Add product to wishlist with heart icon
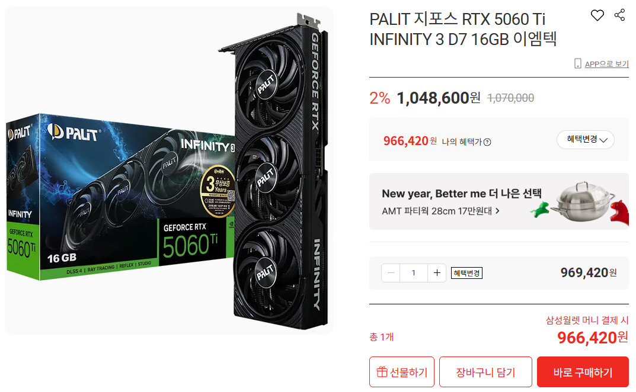 coord(597,15)
